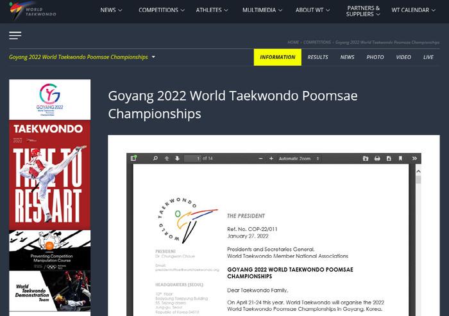The image size is (449, 316).
Task: Click the 'January 27, 2022' date text
Action: click(248, 236)
